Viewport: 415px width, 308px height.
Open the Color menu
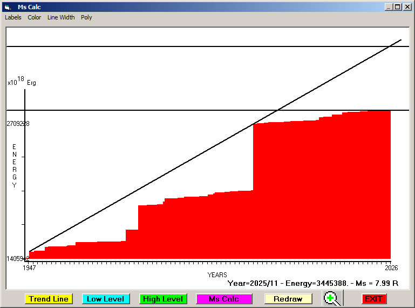[x=35, y=17]
